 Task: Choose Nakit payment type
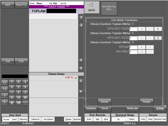tap(8, 5)
